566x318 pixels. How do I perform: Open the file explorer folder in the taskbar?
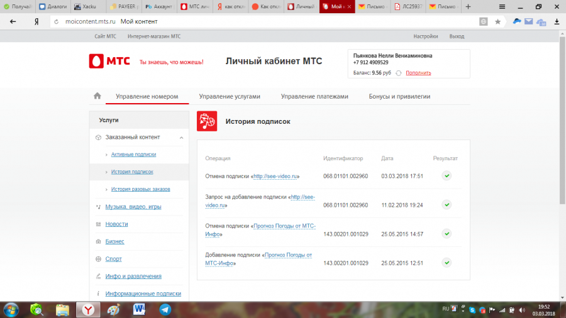pyautogui.click(x=62, y=310)
